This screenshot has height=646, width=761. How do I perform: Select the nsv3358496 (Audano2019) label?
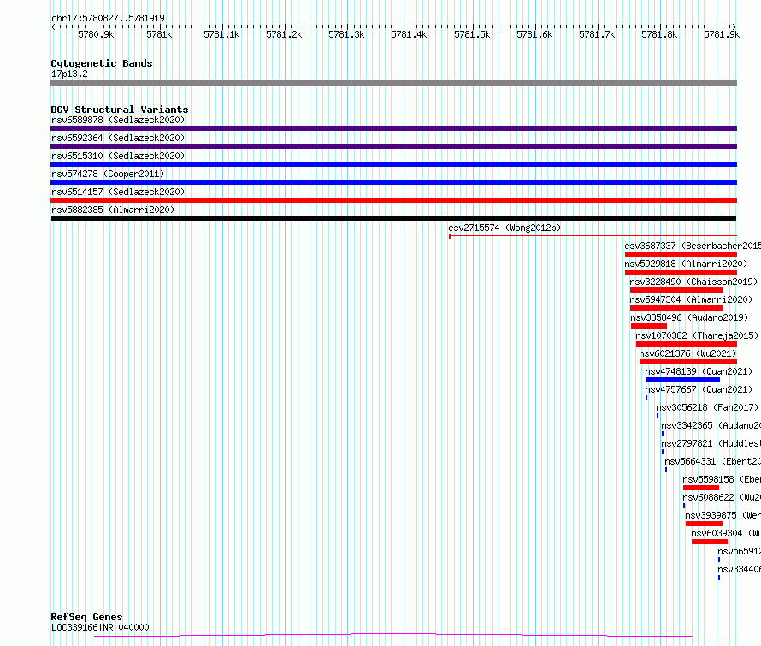(x=689, y=317)
